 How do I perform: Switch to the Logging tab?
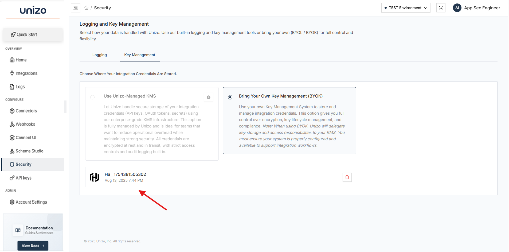[x=100, y=55]
